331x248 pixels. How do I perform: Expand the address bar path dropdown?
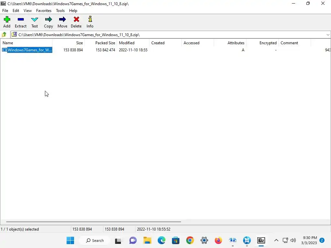328,35
